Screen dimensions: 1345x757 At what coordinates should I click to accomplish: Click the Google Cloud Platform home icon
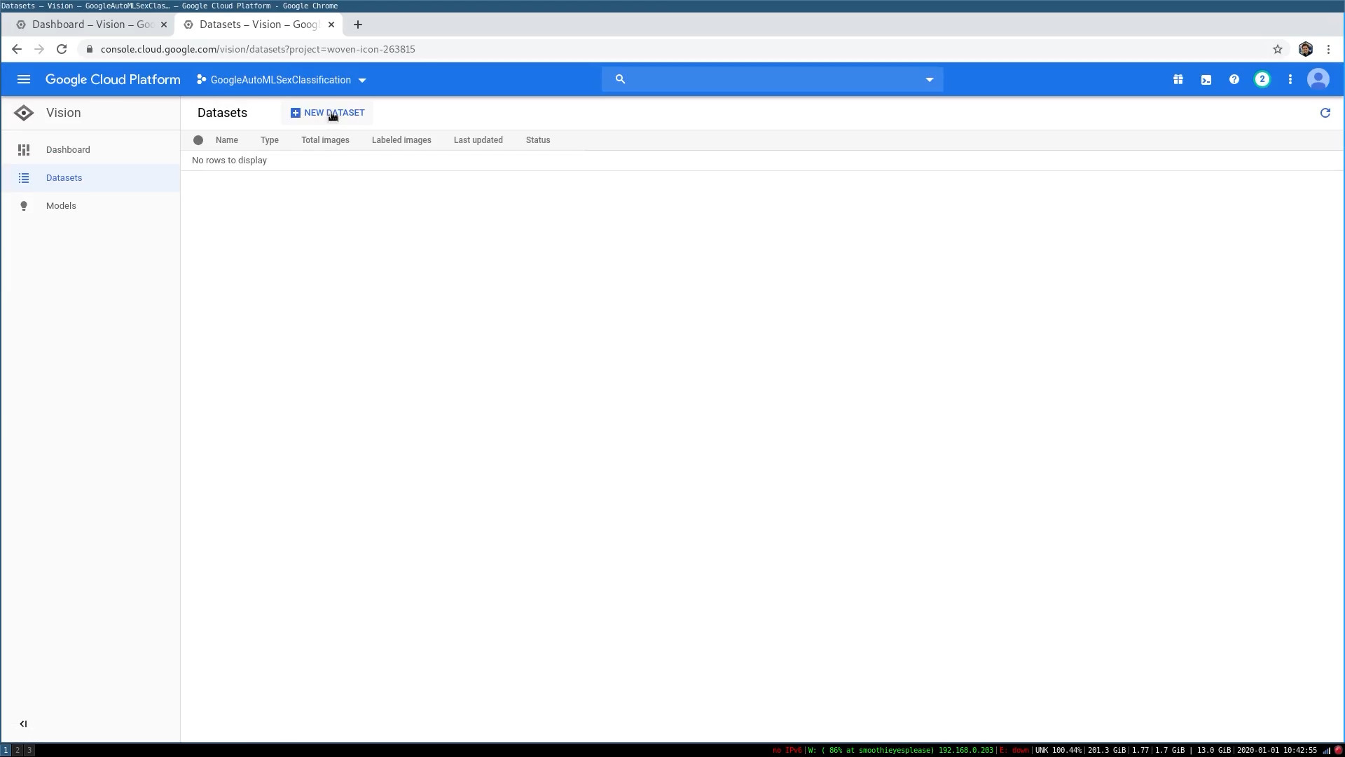[113, 79]
